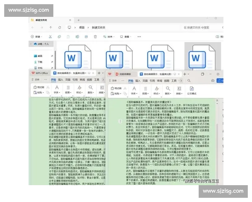
Task: Expand the 段落 dropdown in right WPS window
Action: coord(145,94)
